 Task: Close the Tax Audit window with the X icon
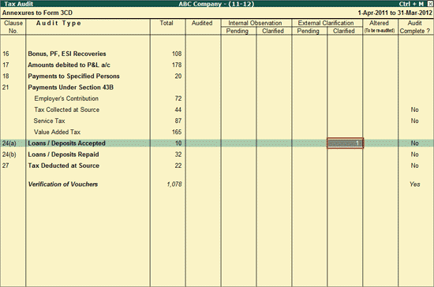pos(430,4)
